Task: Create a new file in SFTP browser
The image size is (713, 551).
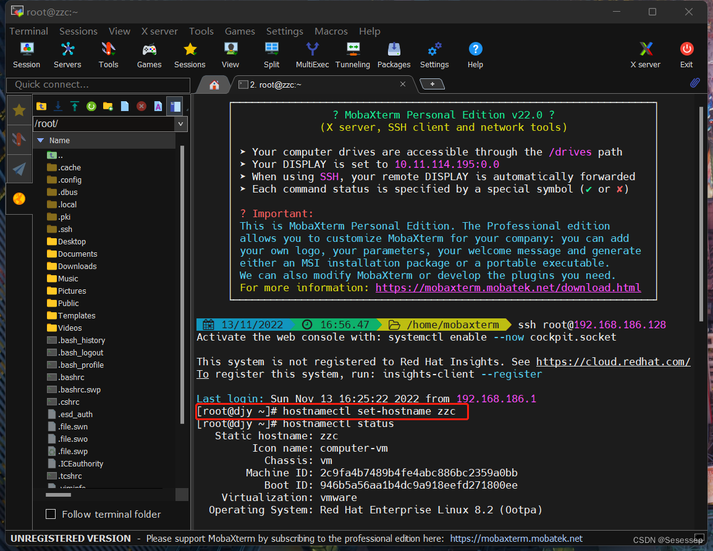Action: [x=125, y=106]
